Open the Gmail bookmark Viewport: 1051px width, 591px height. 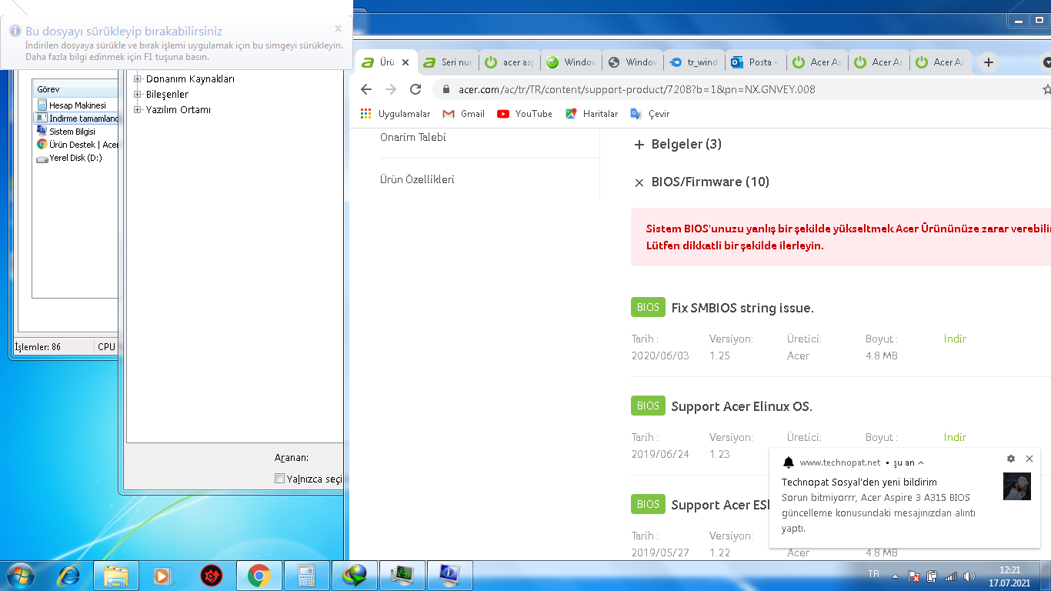click(x=463, y=114)
